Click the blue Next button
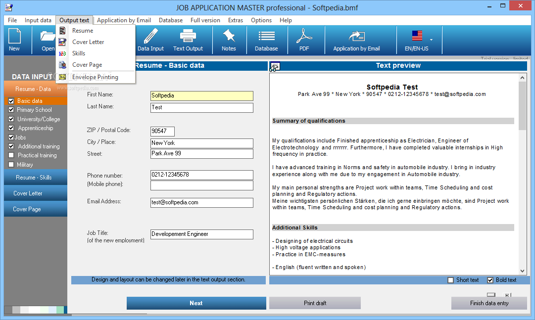 tap(196, 303)
